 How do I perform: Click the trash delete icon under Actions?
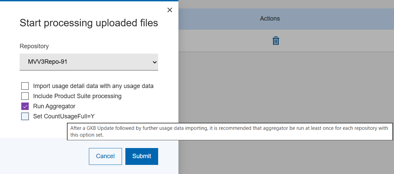pyautogui.click(x=276, y=41)
